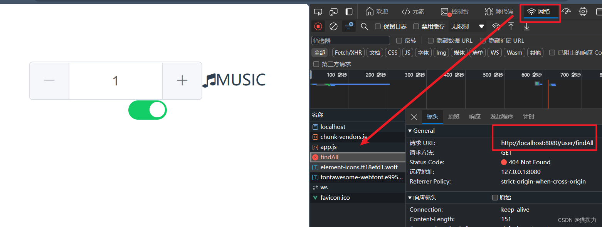
Task: Collapse the 响应标头 section
Action: point(422,197)
